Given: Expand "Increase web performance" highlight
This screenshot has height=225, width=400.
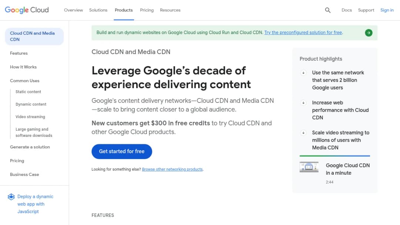Looking at the screenshot, I should point(303,103).
